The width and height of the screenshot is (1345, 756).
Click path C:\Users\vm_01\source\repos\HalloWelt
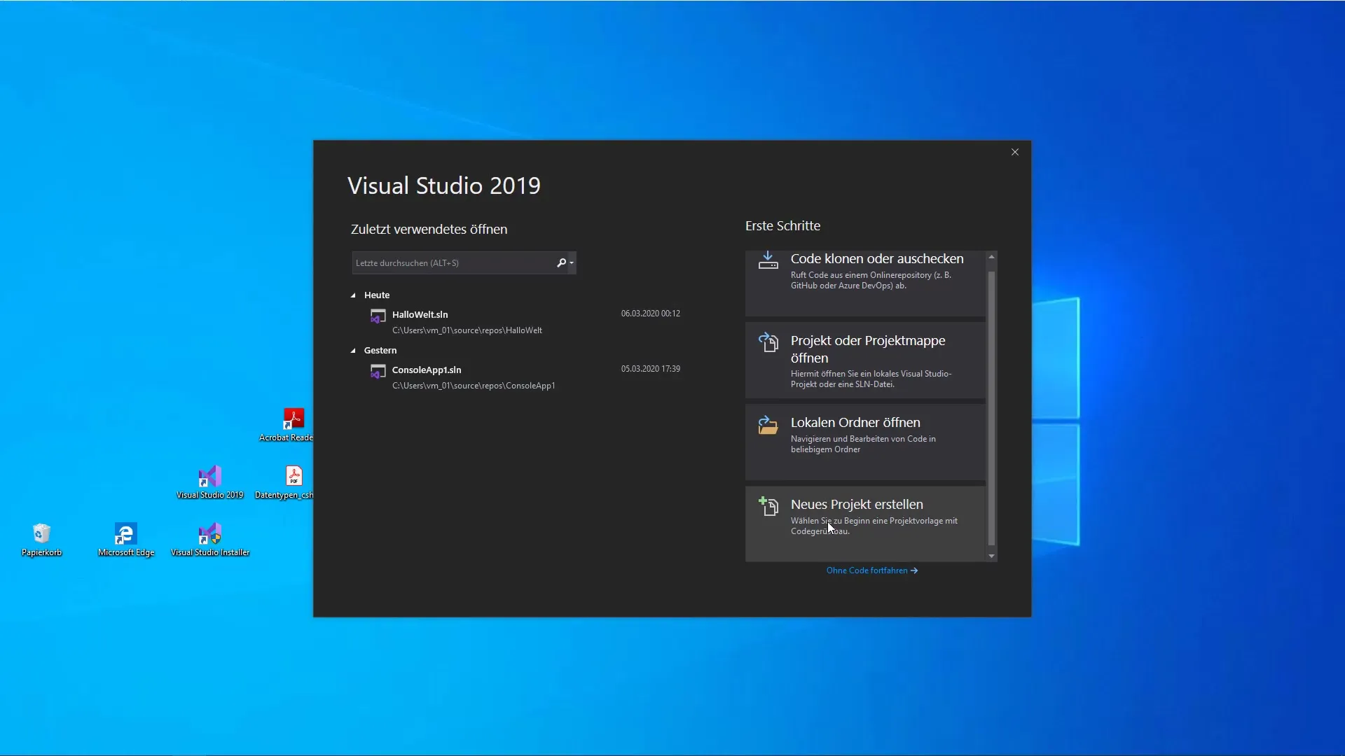click(x=467, y=330)
